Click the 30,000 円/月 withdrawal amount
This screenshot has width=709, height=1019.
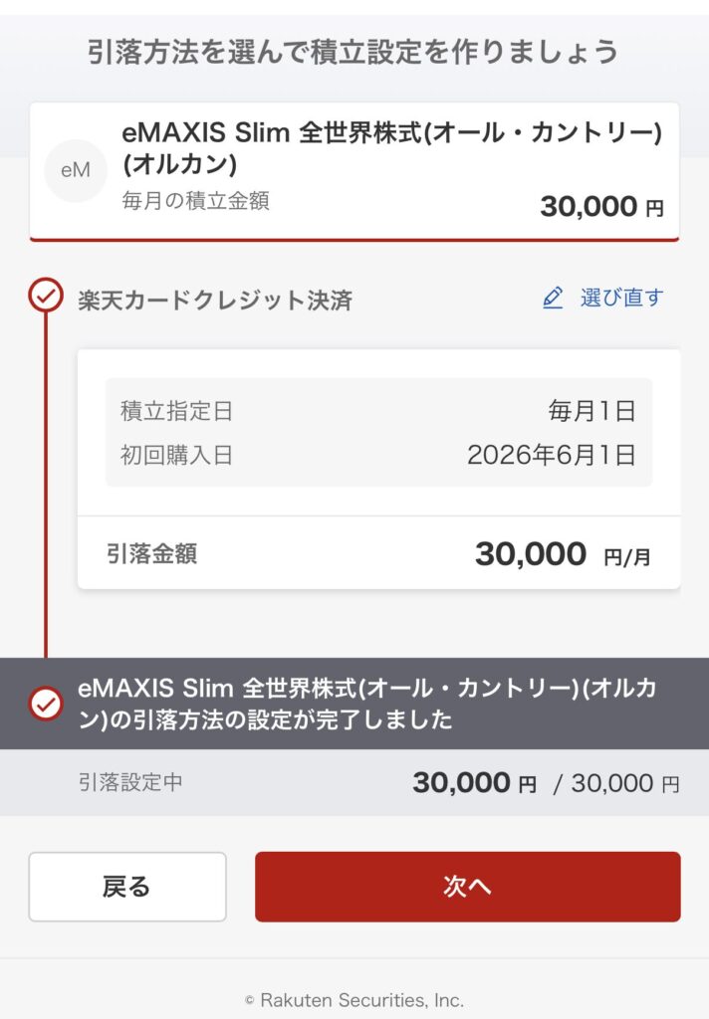tap(563, 554)
